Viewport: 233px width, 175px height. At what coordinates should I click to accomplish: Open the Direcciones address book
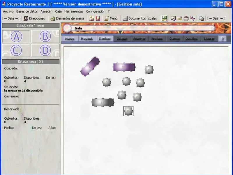[34, 18]
